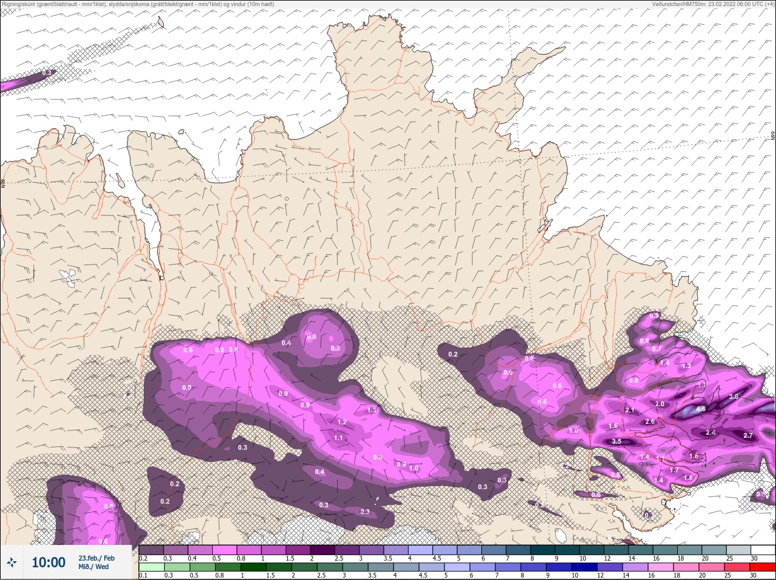Pick the red swatch after 30 in the lower legend
The width and height of the screenshot is (776, 580).
762,567
